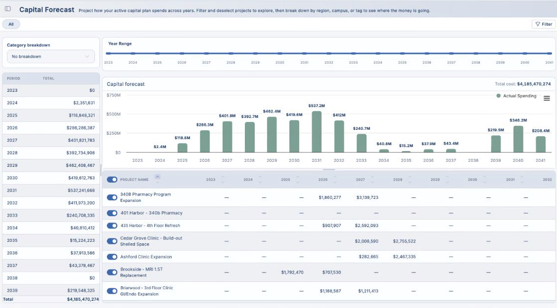557x308 pixels.
Task: Click the $1,792,470 Brookside cell
Action: (x=292, y=272)
